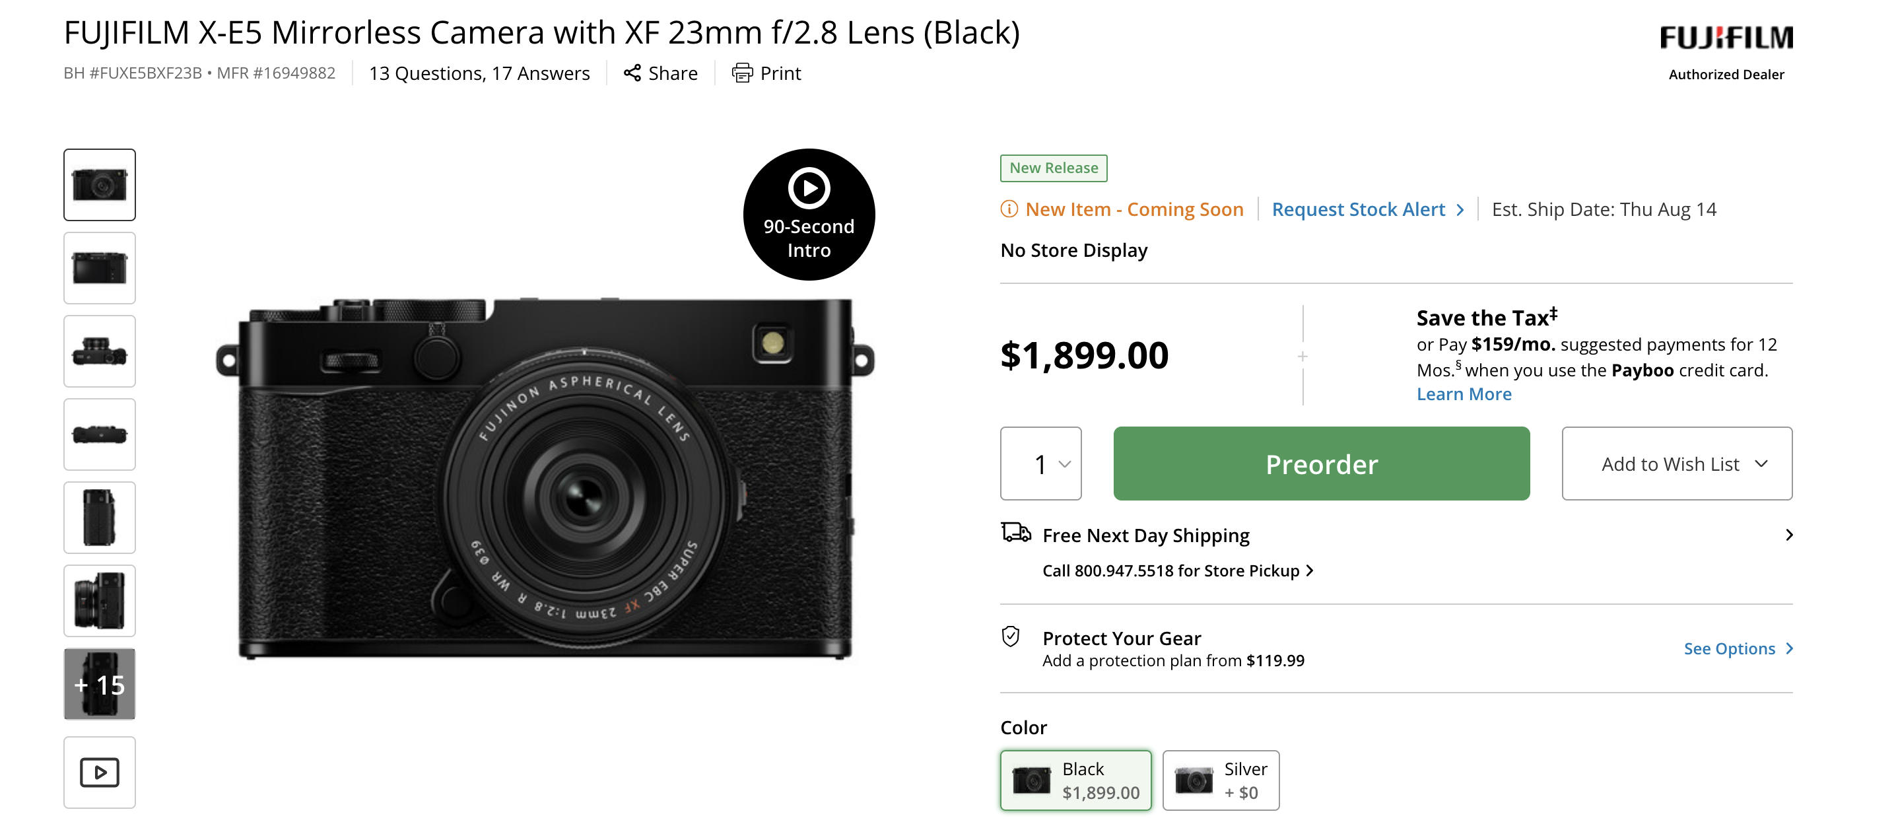This screenshot has height=828, width=1896.
Task: Click the shipping truck icon
Action: pos(1016,532)
